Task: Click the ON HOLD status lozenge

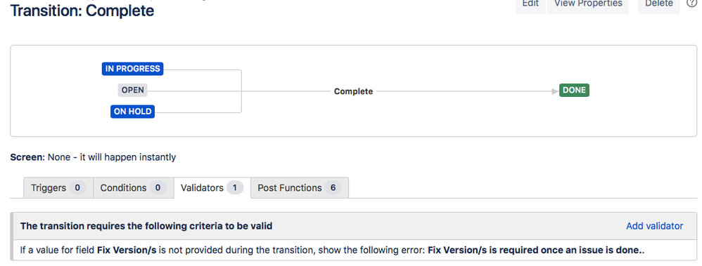Action: click(x=132, y=112)
